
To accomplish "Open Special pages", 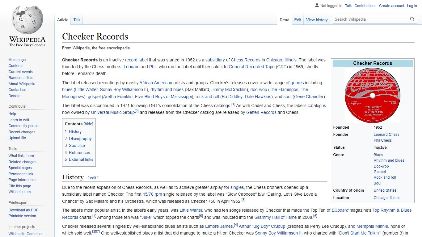I will point(20,168).
